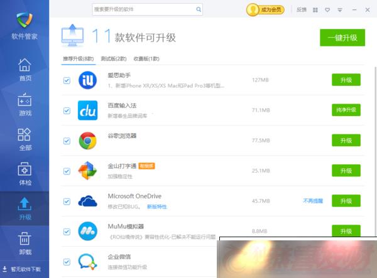
Task: Open the 首页 home section in sidebar
Action: click(x=25, y=70)
